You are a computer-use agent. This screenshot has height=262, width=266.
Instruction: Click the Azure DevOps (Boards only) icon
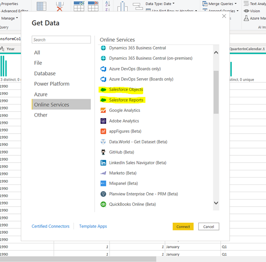(103, 69)
